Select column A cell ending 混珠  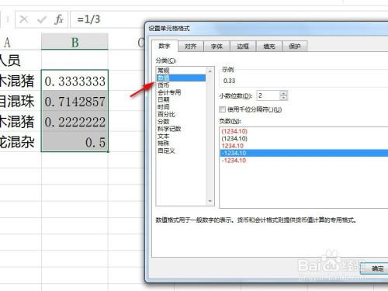[21, 101]
